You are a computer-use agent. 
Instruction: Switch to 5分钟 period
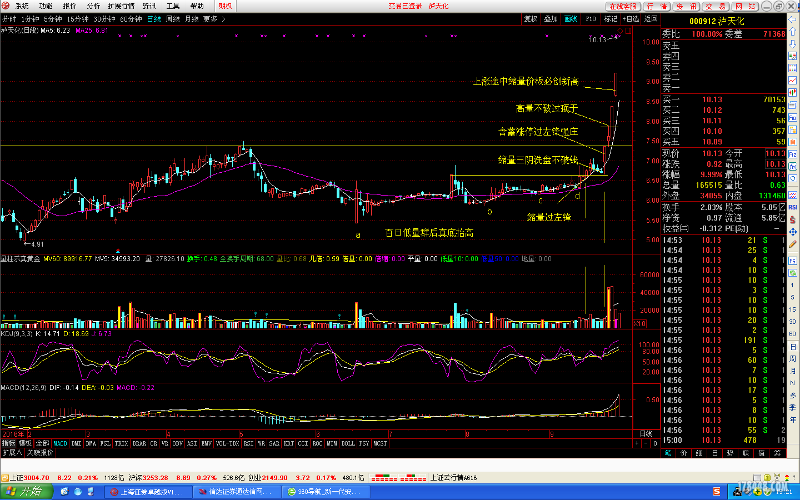(53, 19)
